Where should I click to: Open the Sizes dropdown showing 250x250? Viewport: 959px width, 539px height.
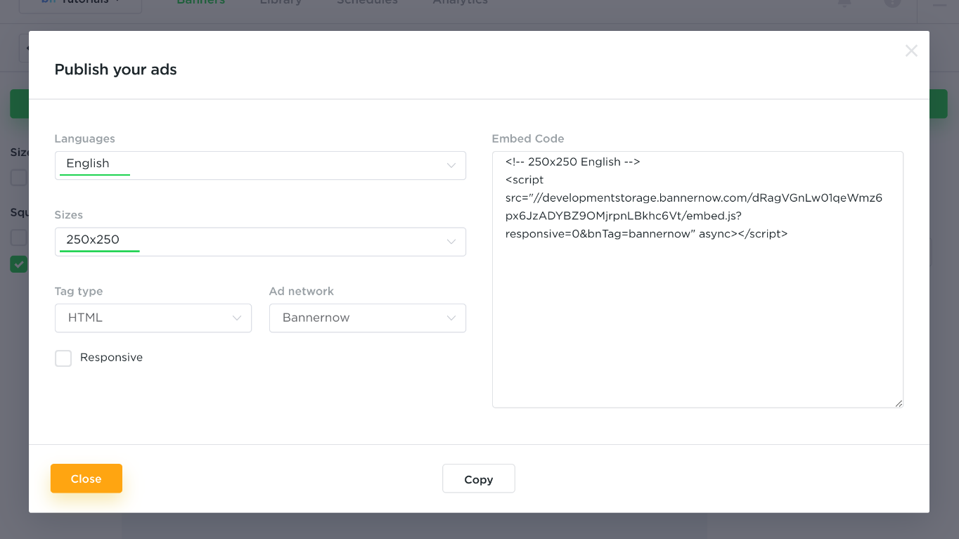tap(260, 241)
